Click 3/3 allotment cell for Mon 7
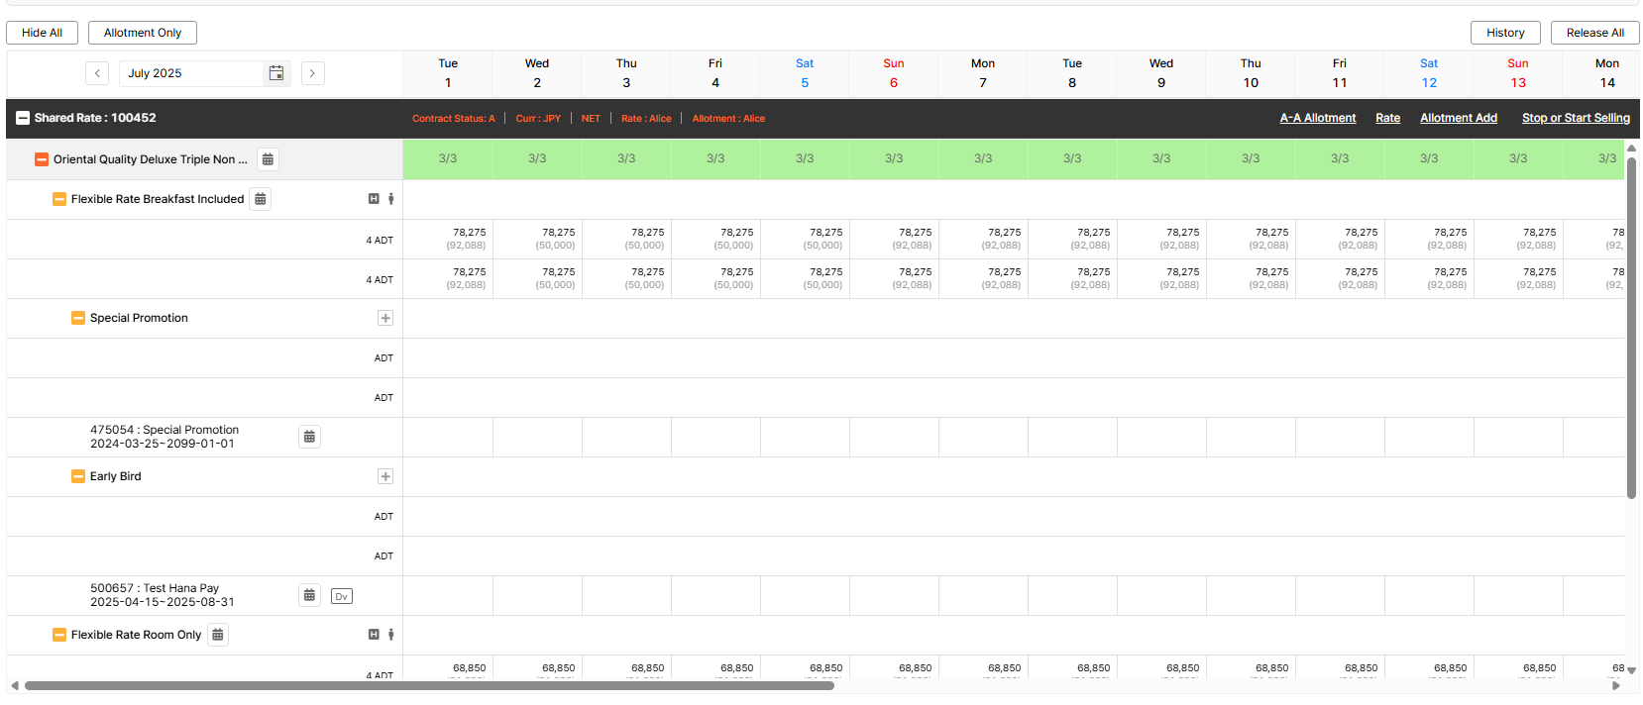The width and height of the screenshot is (1643, 705). coord(983,158)
